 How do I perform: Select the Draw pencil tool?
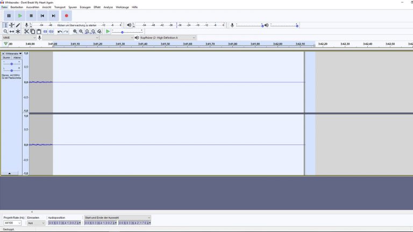tap(18, 25)
